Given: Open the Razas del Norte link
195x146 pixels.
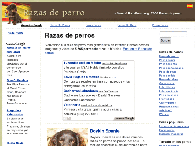Looking at the screenshot, I should 169,80.
